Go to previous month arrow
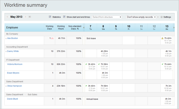The height and width of the screenshot is (109, 179). click(x=7, y=17)
